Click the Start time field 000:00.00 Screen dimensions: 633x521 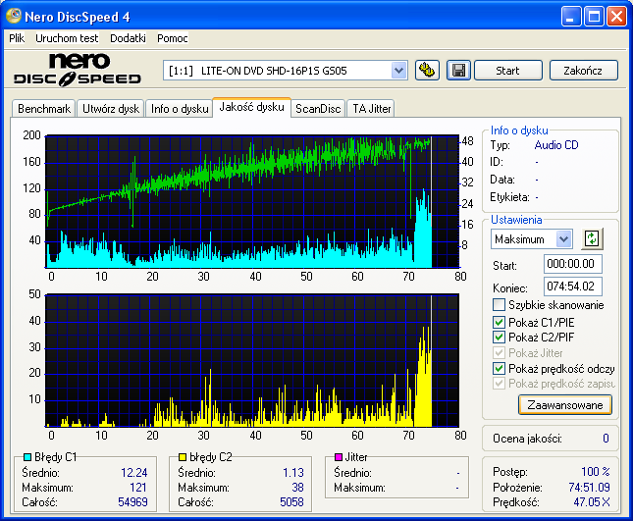coord(572,264)
